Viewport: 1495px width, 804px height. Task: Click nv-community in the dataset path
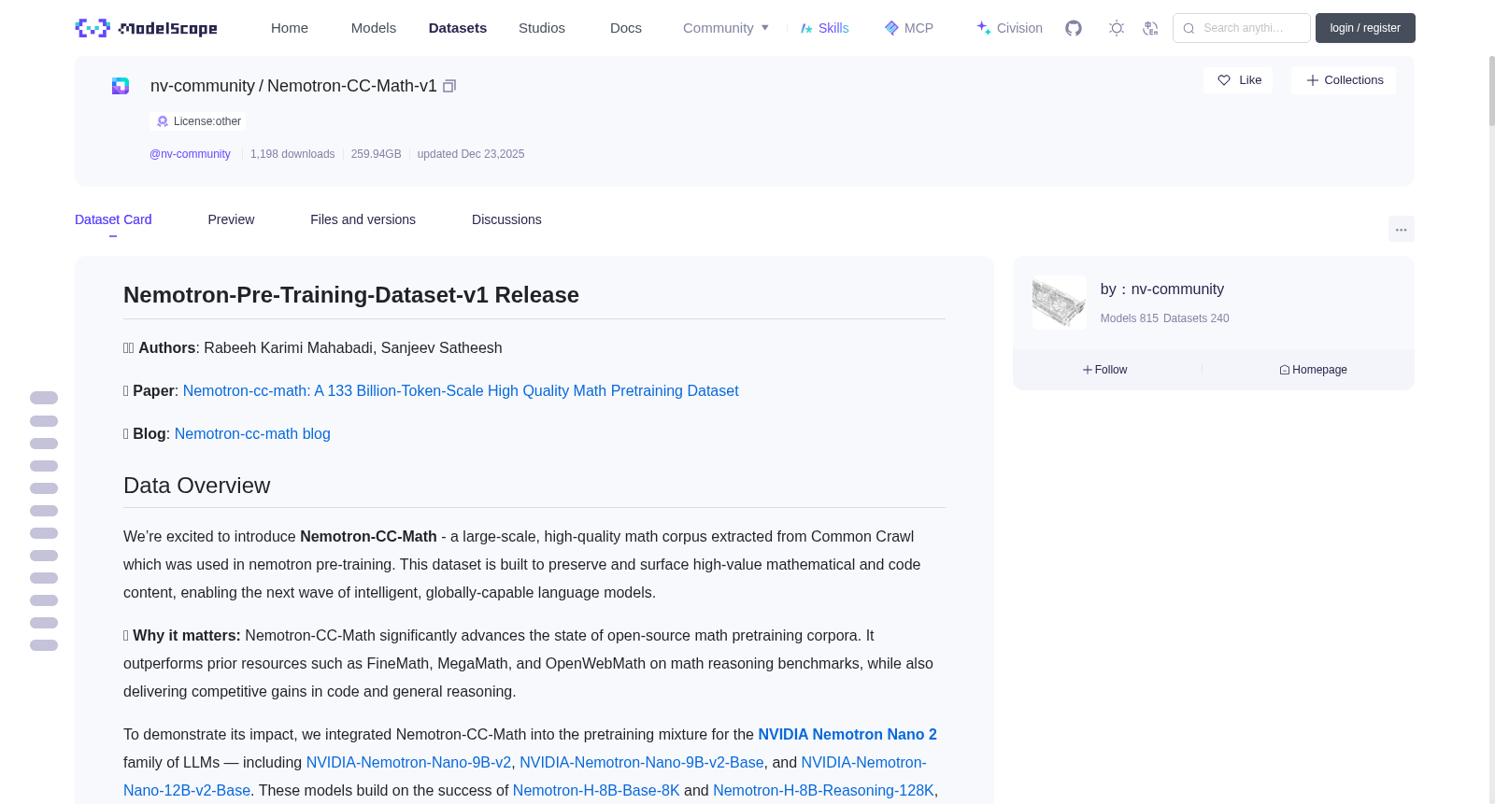[203, 86]
